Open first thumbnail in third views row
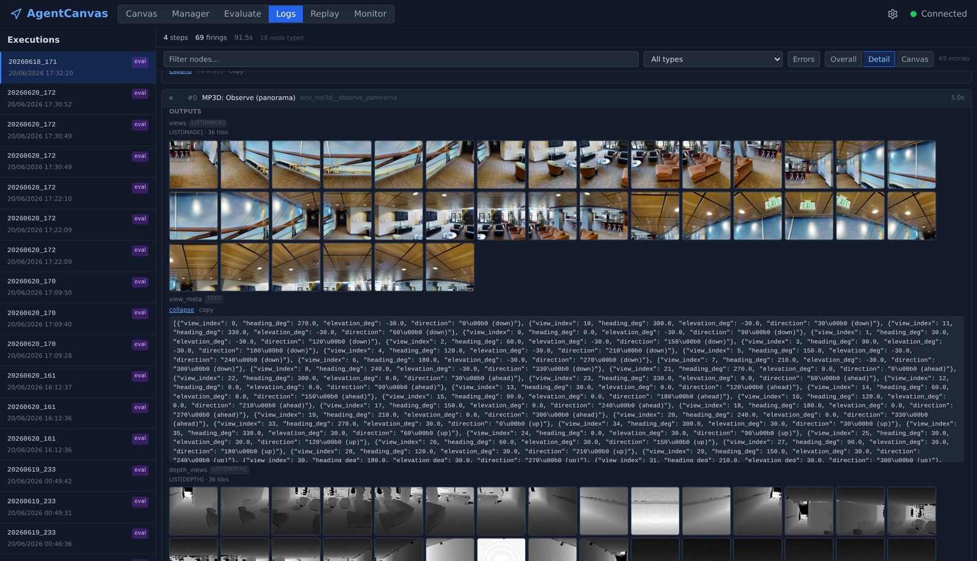The height and width of the screenshot is (561, 977). [194, 267]
